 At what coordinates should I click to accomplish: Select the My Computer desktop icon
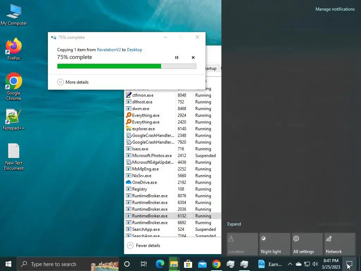point(14,15)
